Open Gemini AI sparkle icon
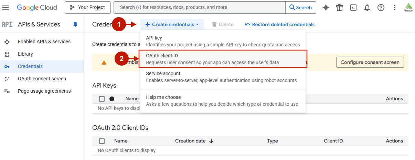The height and width of the screenshot is (160, 415). tap(326, 8)
